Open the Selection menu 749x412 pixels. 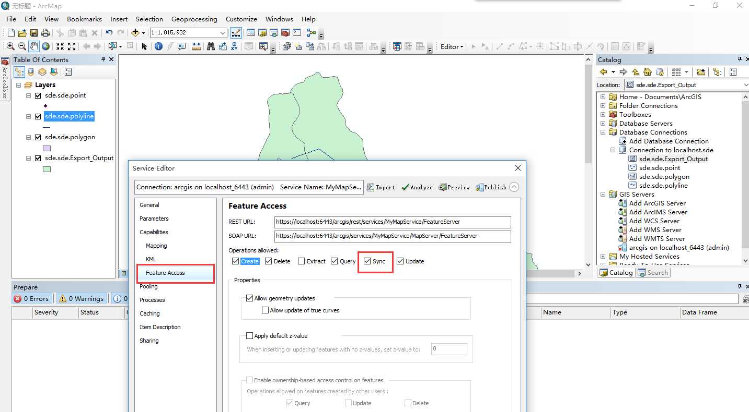pyautogui.click(x=149, y=19)
